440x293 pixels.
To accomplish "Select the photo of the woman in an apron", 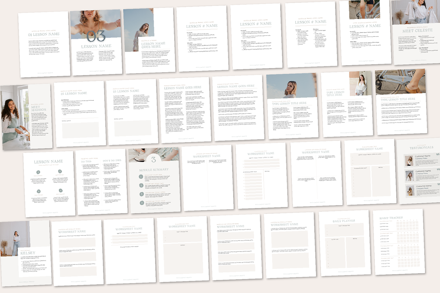I will 16,118.
